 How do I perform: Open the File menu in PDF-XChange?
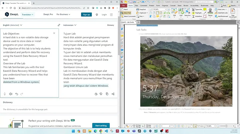click(x=124, y=6)
